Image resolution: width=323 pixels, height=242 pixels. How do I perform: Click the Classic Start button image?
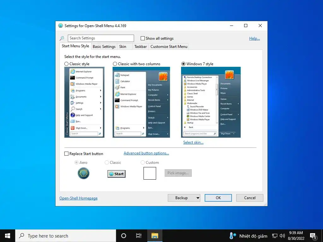point(117,174)
